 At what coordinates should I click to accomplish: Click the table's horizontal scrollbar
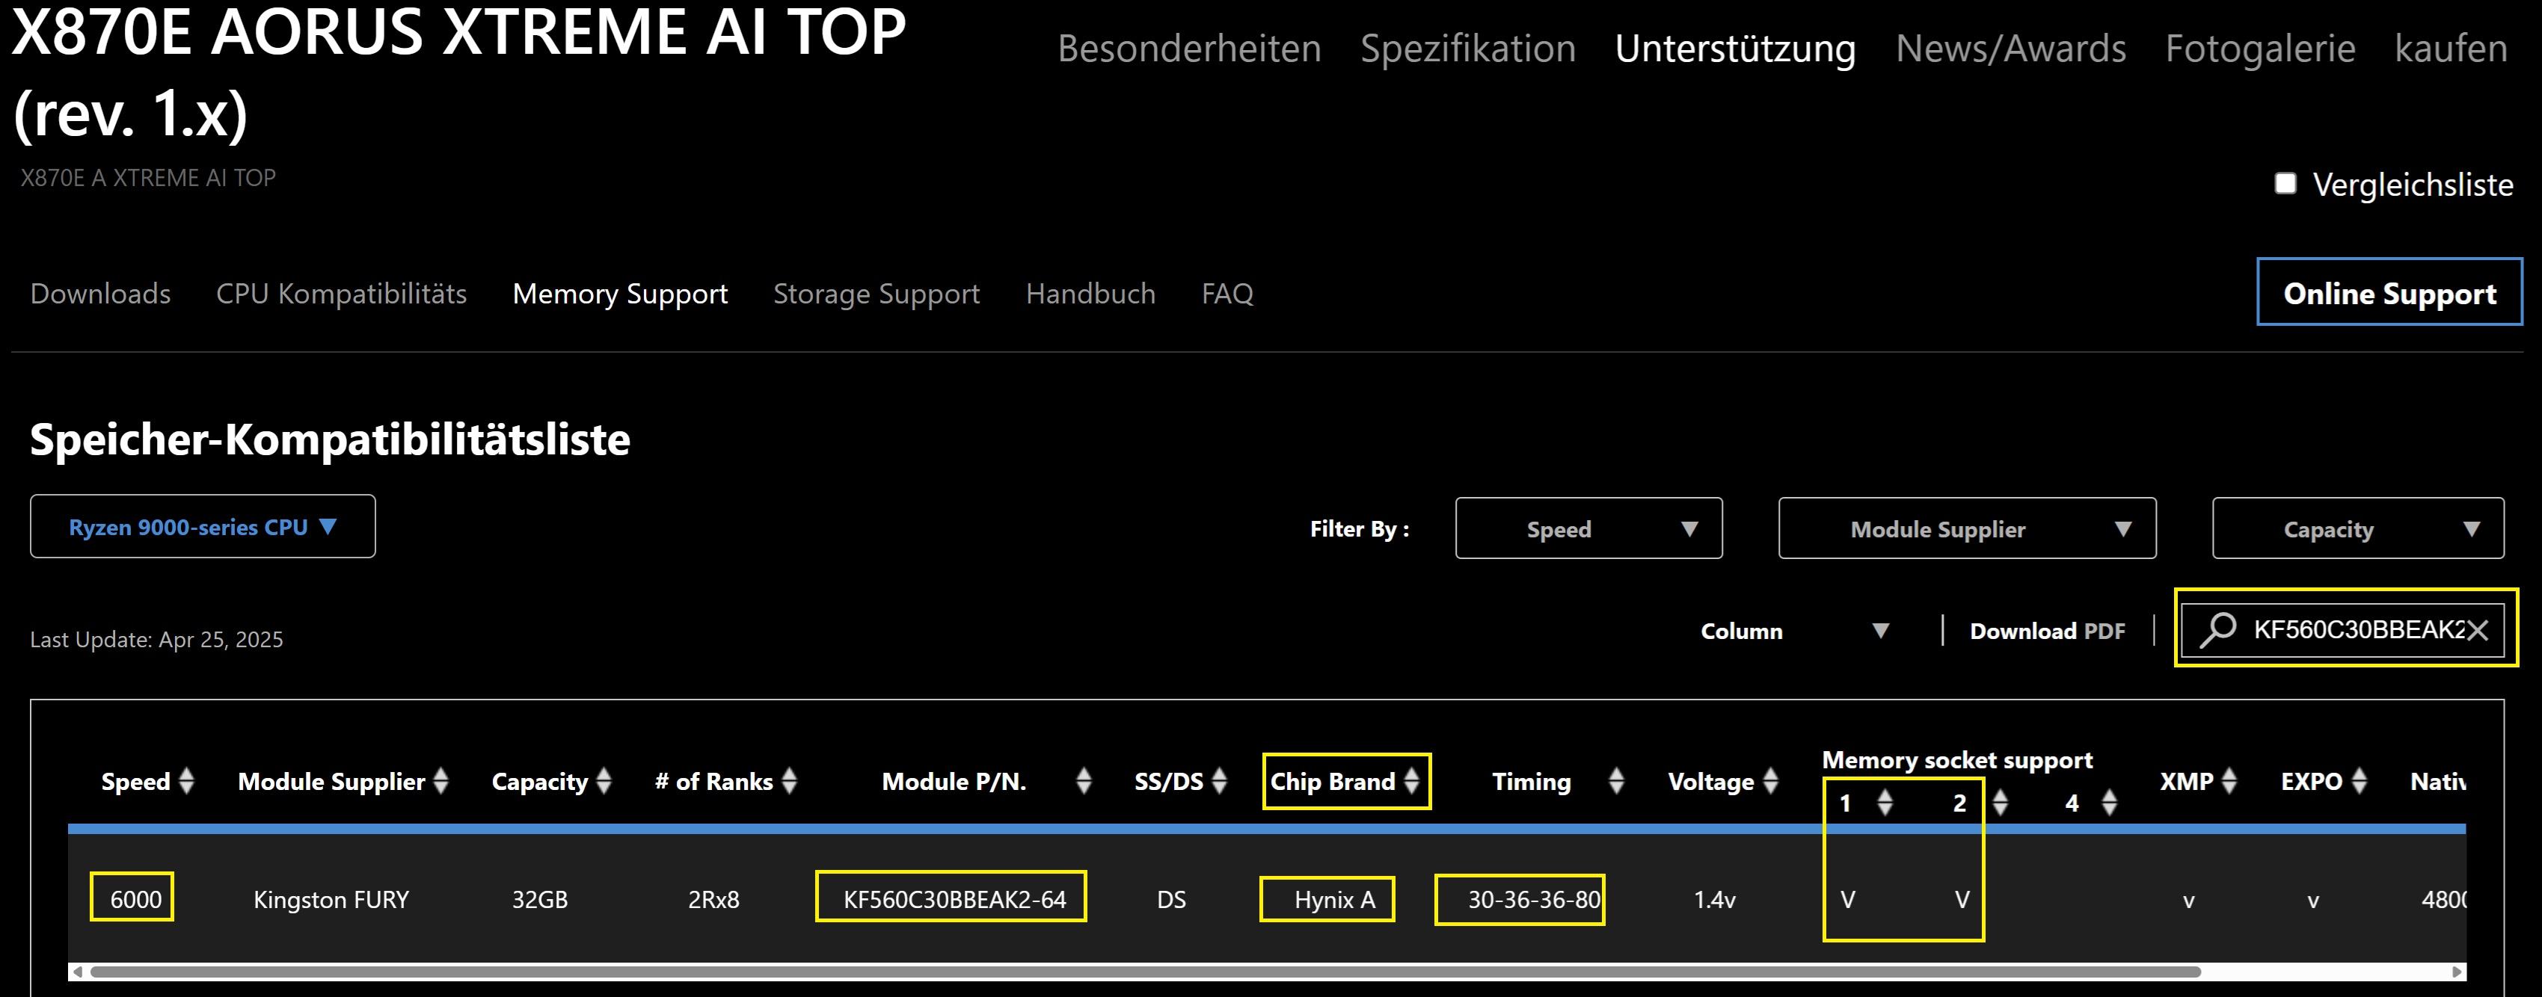tap(1145, 972)
